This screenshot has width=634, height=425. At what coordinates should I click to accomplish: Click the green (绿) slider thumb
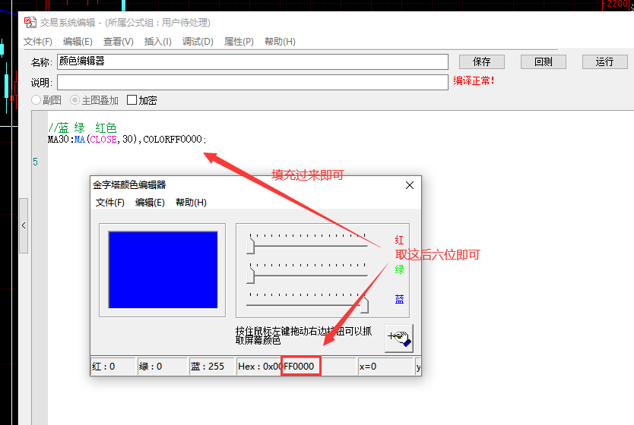pos(250,275)
